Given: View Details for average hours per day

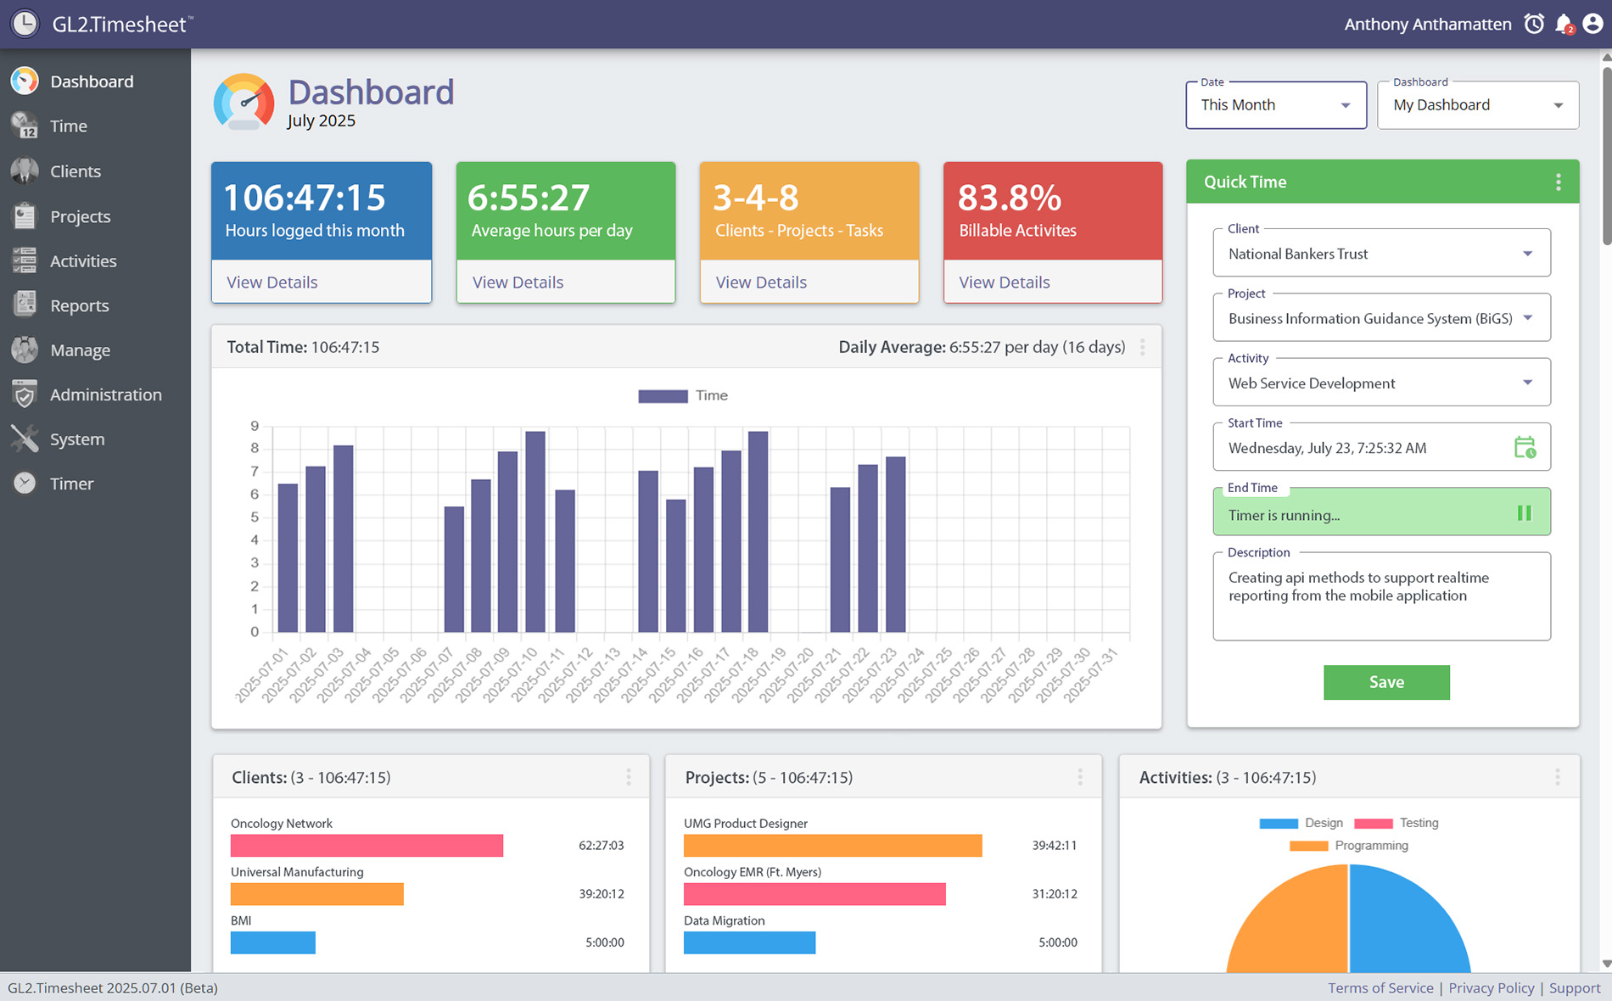Looking at the screenshot, I should [518, 282].
